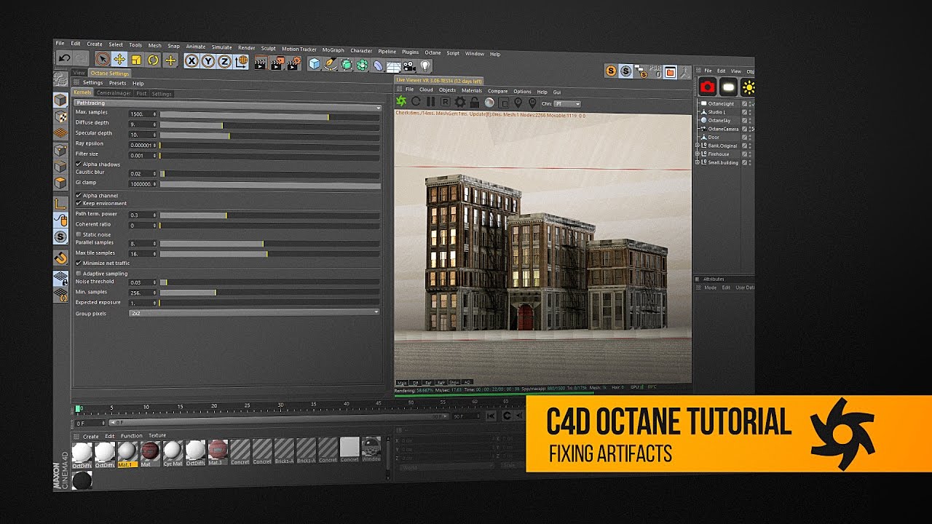Click Create in material manager

click(90, 437)
